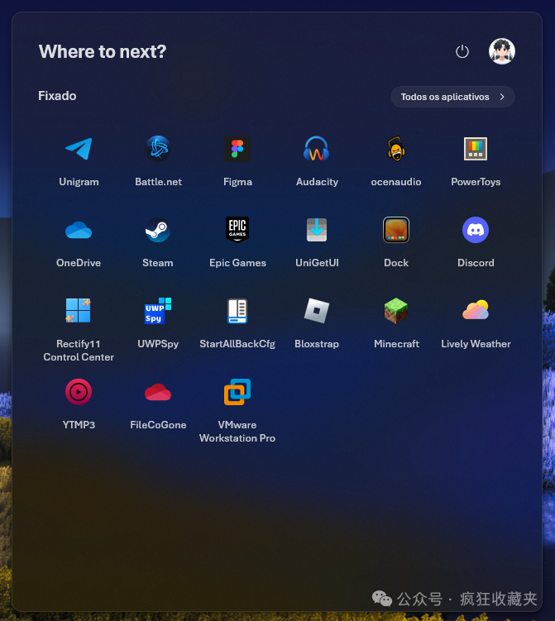Launch the Lively Weather icon
The width and height of the screenshot is (555, 621).
pos(476,310)
